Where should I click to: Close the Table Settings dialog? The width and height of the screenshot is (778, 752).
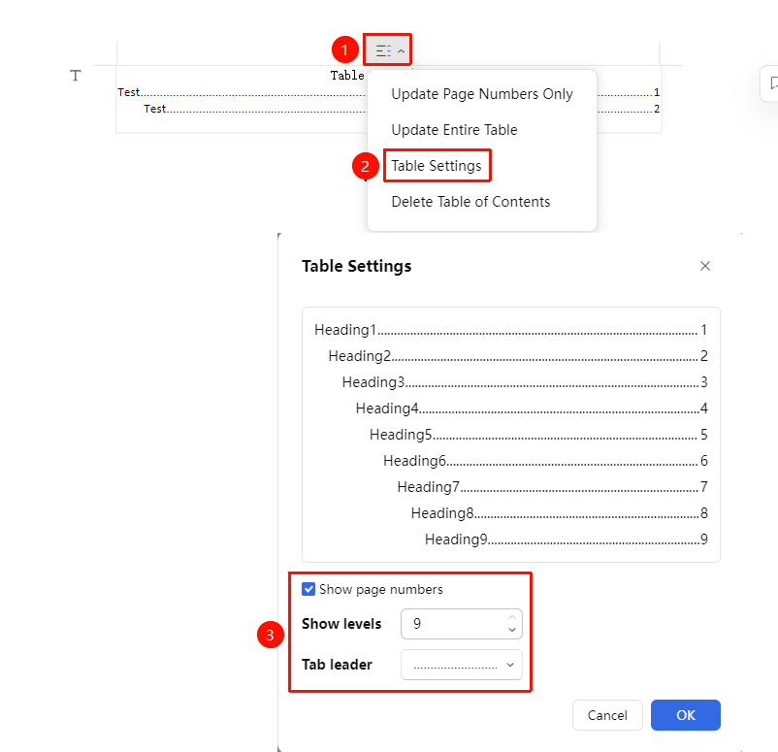tap(704, 266)
